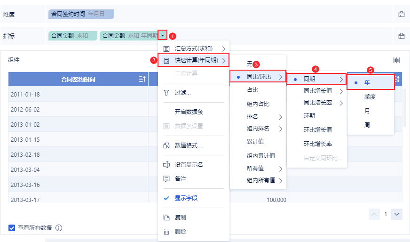
Task: Click the 2011-01-18 date cell
Action: pyautogui.click(x=25, y=94)
